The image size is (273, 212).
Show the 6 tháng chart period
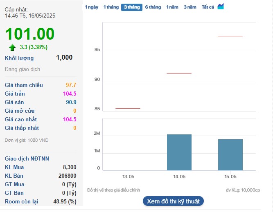pos(153,7)
